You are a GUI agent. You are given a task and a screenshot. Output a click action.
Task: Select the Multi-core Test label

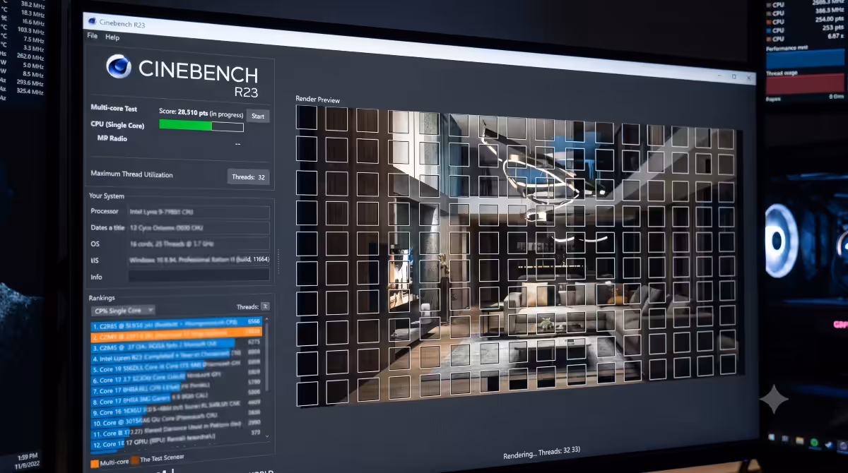click(114, 108)
